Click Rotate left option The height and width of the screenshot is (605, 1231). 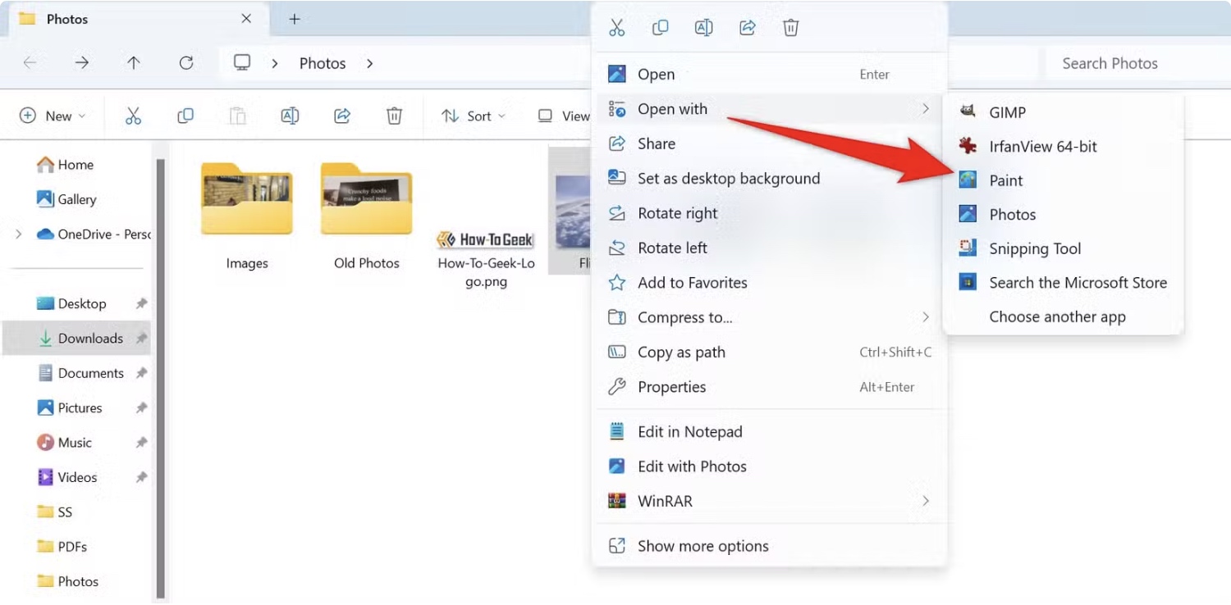click(769, 248)
